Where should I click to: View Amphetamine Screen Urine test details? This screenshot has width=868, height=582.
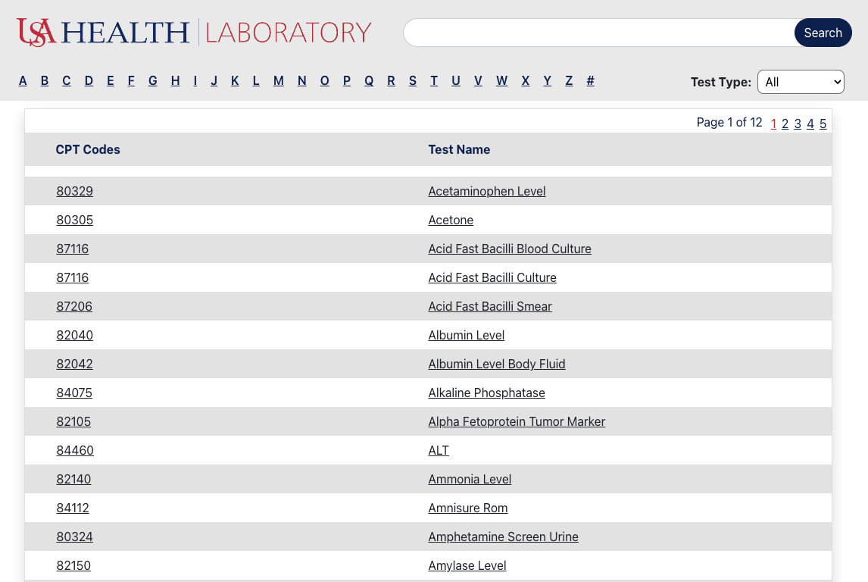(503, 537)
